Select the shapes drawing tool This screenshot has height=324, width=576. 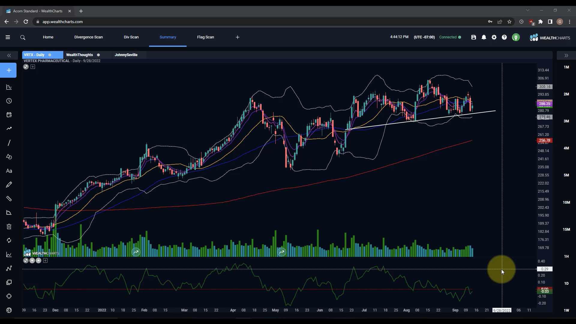click(9, 157)
